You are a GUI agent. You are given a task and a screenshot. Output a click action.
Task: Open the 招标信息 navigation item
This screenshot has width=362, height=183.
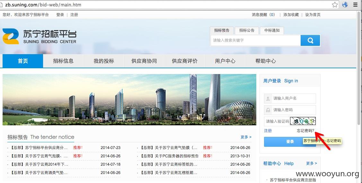point(63,61)
